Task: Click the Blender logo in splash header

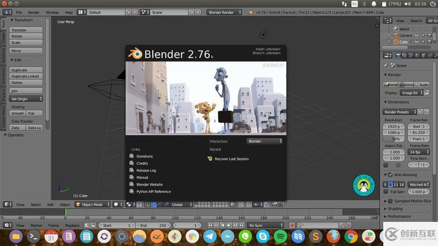Action: (x=135, y=54)
